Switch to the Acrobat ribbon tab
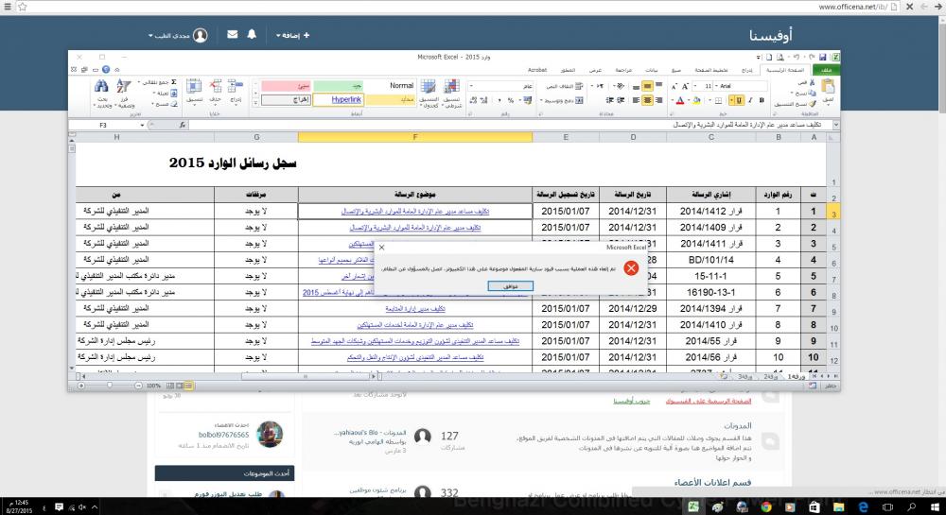The height and width of the screenshot is (515, 946). tap(537, 70)
